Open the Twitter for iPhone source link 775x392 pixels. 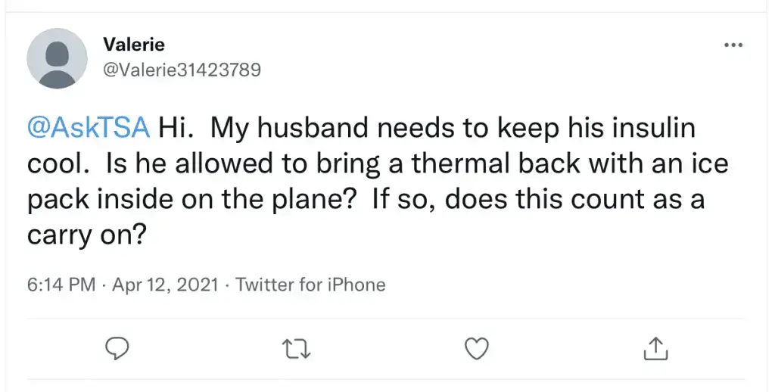(x=310, y=285)
